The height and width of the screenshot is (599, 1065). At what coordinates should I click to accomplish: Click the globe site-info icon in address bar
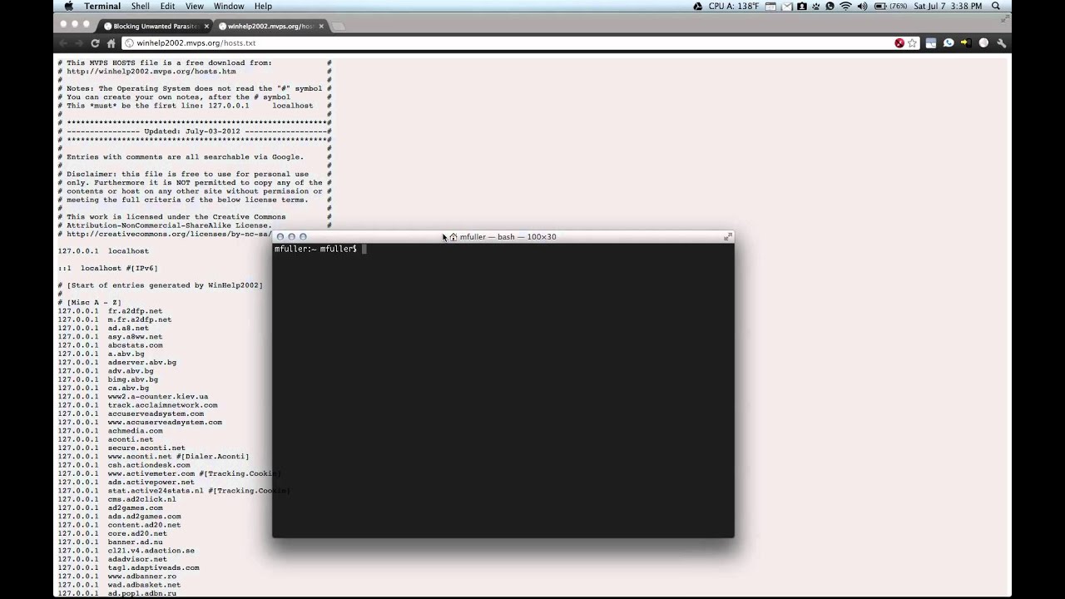(129, 42)
